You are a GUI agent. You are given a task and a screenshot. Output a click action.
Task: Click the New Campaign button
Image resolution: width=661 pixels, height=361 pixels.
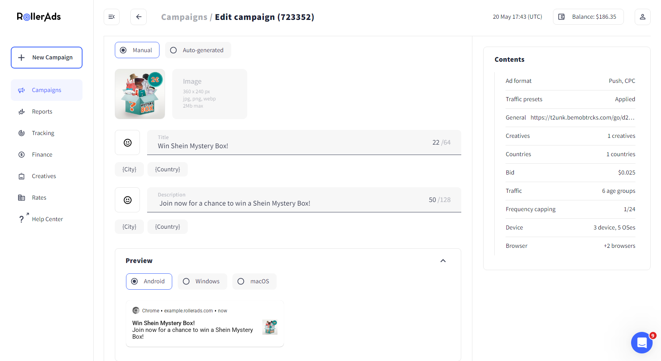(x=47, y=58)
